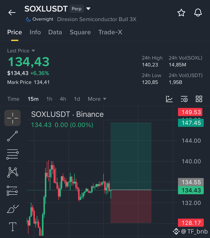This screenshot has width=210, height=238.
Task: Click the SOXLUSDT · Binance chart title
Action: pos(67,114)
